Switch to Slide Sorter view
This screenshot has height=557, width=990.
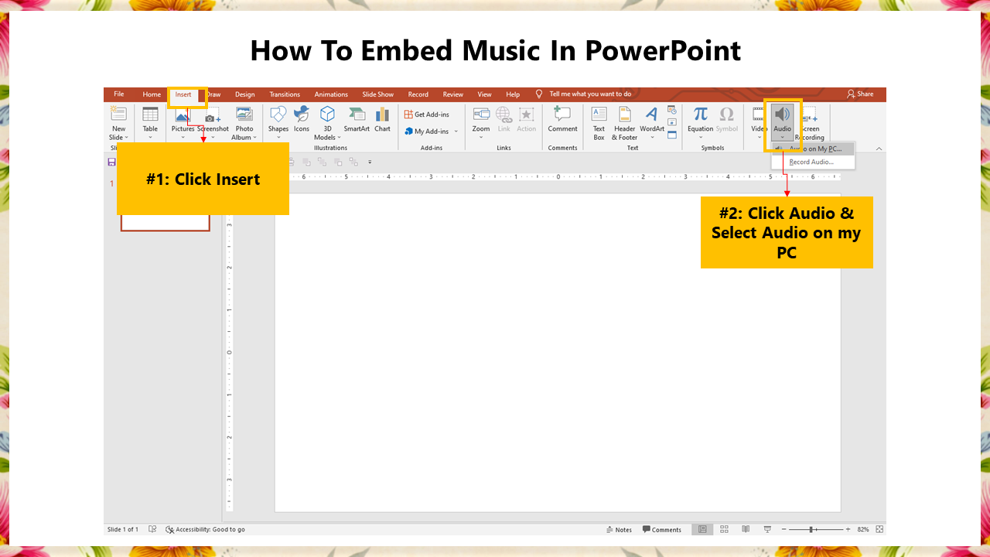tap(724, 530)
